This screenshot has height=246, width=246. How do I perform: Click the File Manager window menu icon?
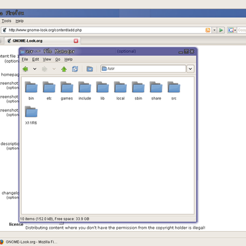pyautogui.click(x=22, y=52)
